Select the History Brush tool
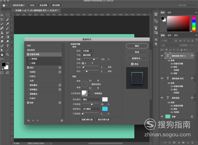Image resolution: width=198 pixels, height=145 pixels. [x=7, y=33]
